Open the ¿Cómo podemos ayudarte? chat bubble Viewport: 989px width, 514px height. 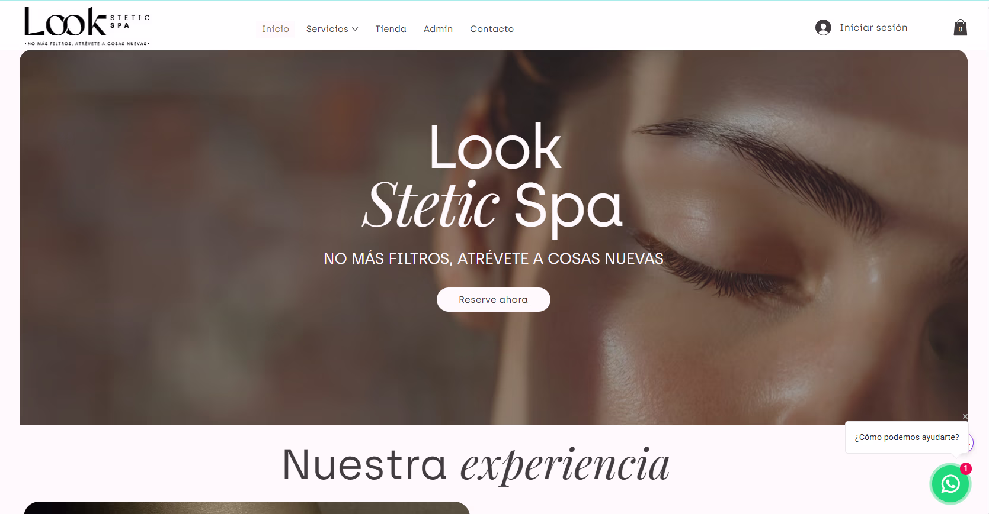point(907,437)
